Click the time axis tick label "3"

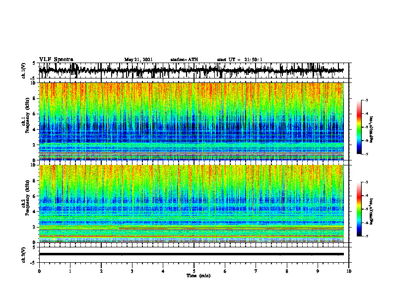click(x=132, y=271)
